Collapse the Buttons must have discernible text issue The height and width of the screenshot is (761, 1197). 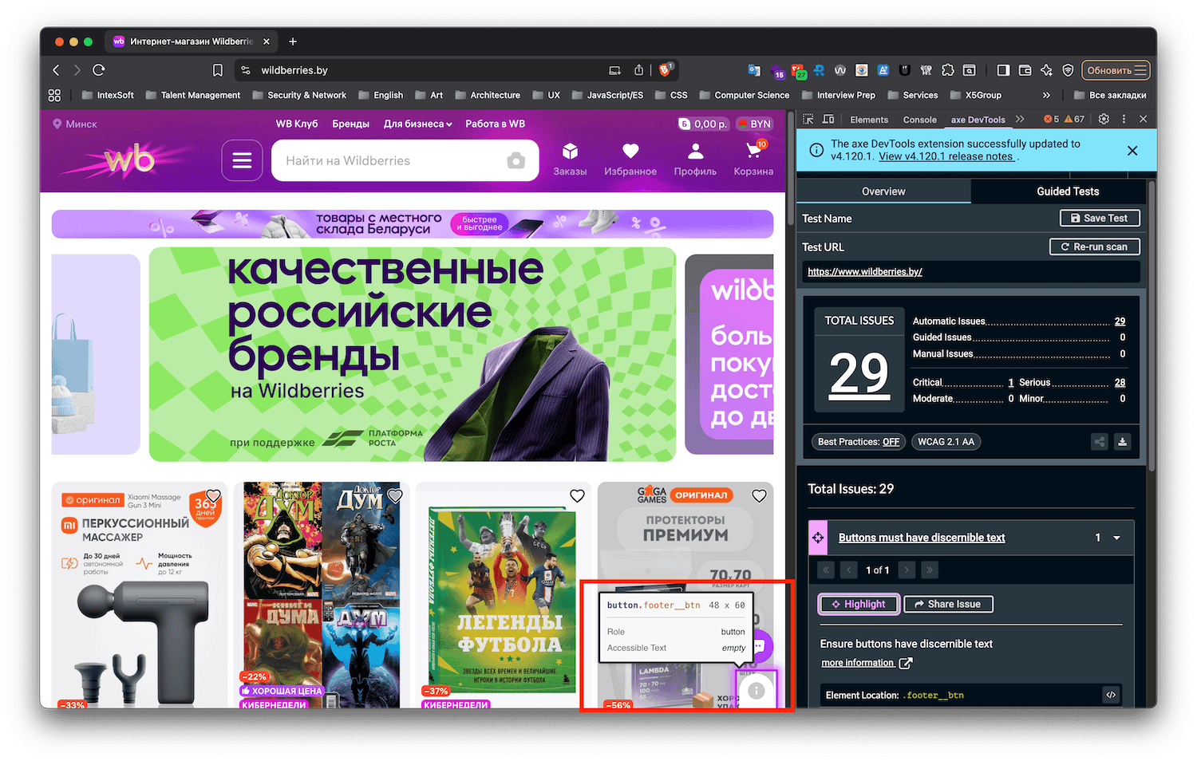1116,537
